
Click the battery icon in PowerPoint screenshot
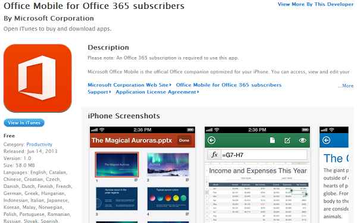(x=190, y=130)
